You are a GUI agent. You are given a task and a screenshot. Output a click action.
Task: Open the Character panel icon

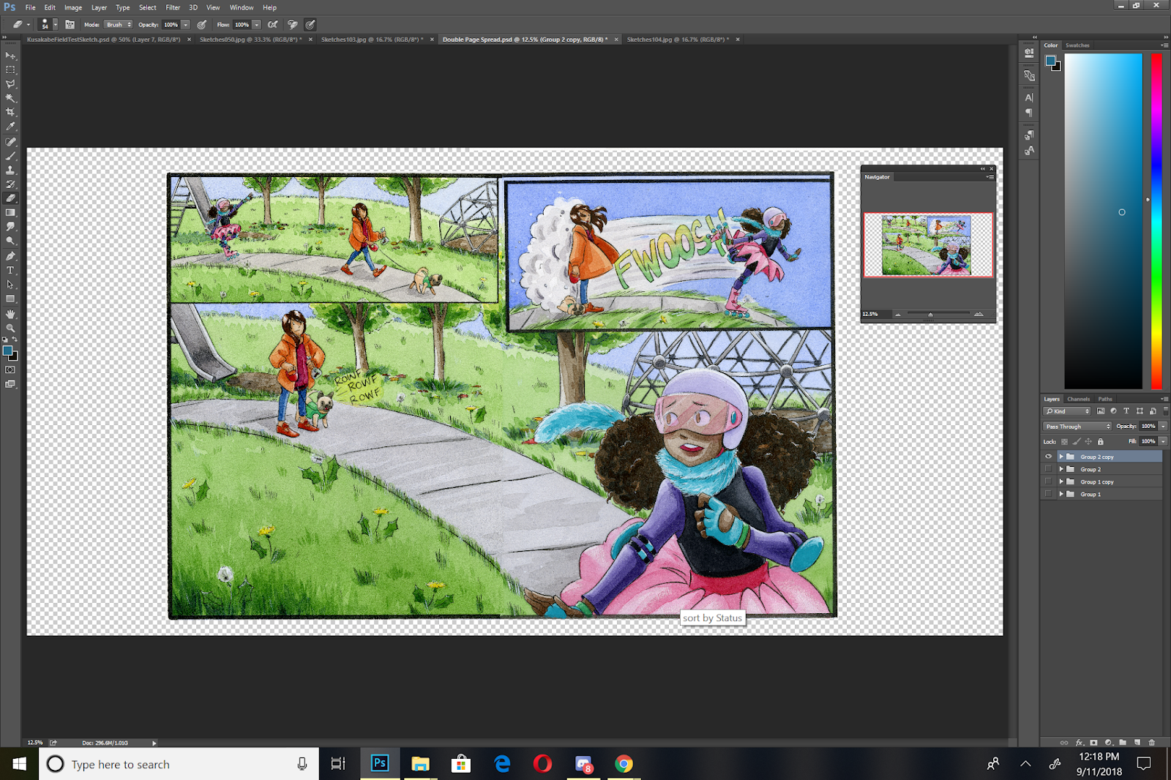point(1029,97)
